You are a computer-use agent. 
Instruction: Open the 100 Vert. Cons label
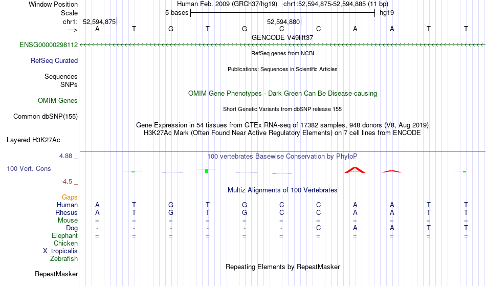[x=29, y=168]
